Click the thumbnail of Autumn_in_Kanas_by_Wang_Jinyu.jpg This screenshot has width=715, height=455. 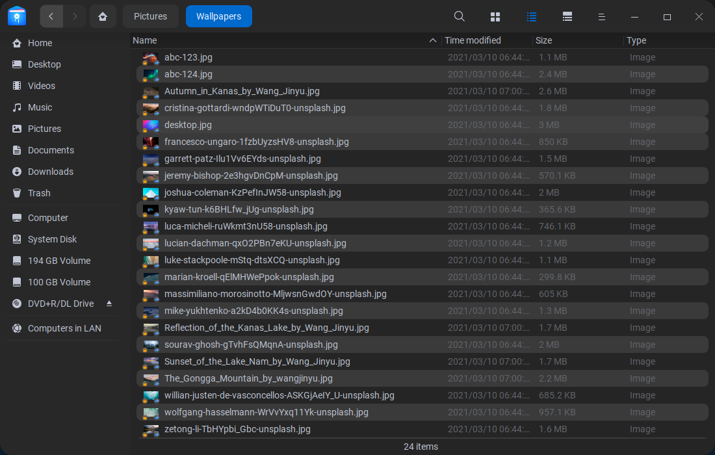click(150, 91)
